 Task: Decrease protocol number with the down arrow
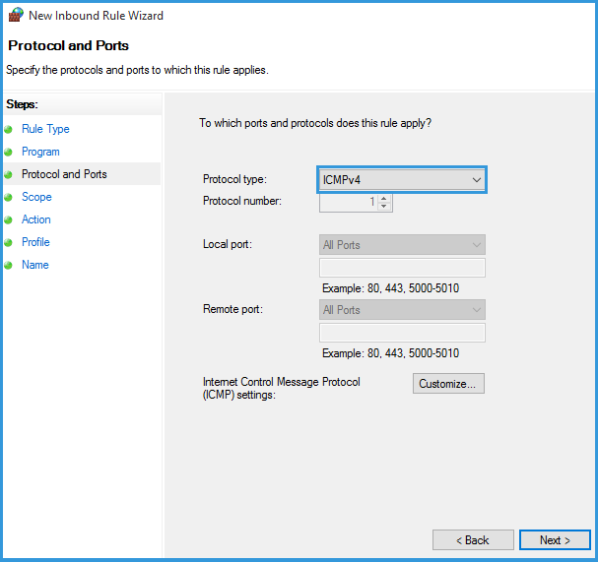click(x=384, y=207)
